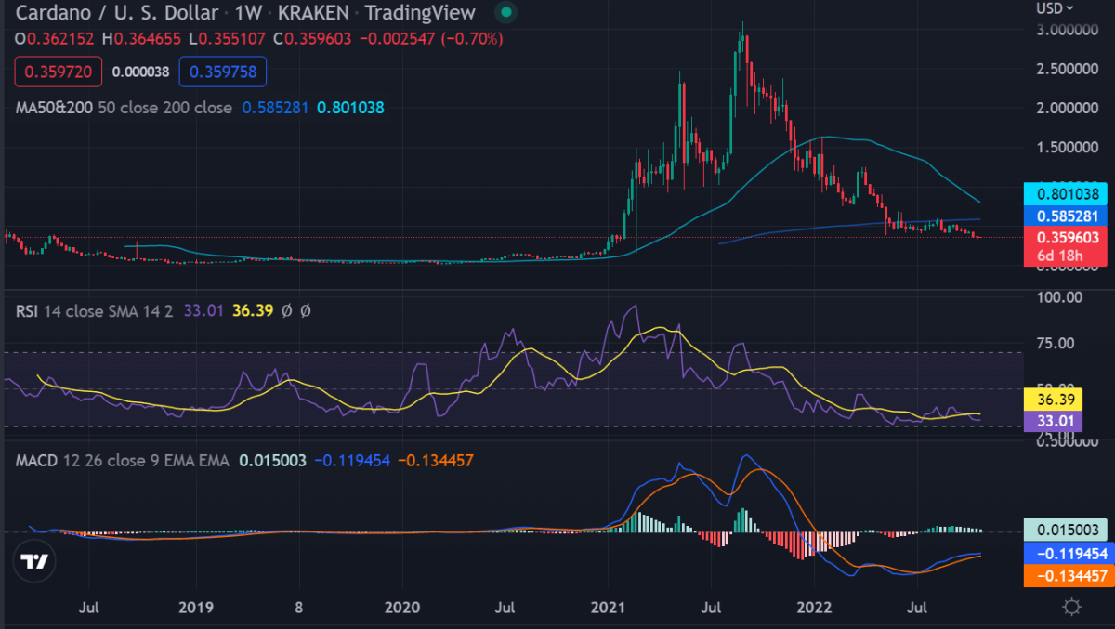The width and height of the screenshot is (1115, 629).
Task: Click the 1W timeframe label
Action: [251, 12]
